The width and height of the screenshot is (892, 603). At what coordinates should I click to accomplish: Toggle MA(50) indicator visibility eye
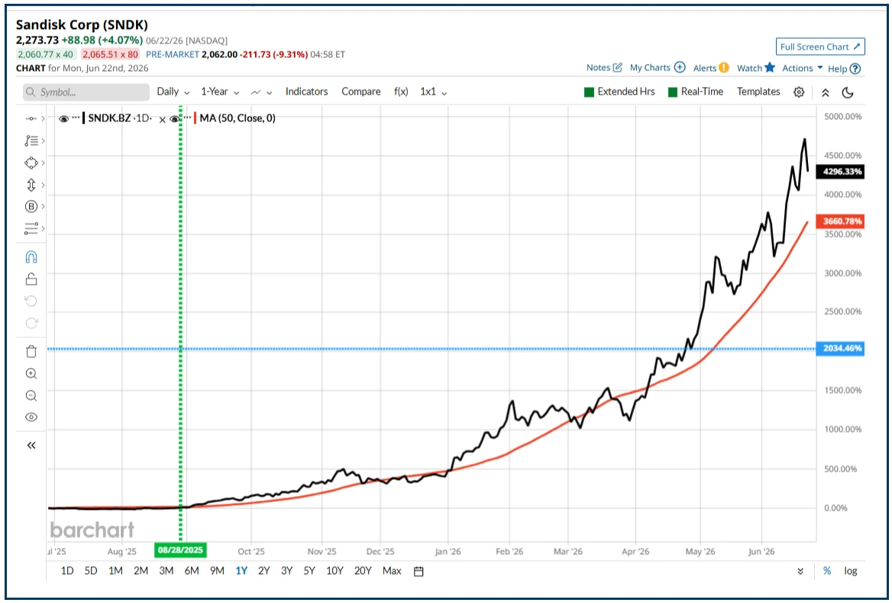click(x=175, y=119)
